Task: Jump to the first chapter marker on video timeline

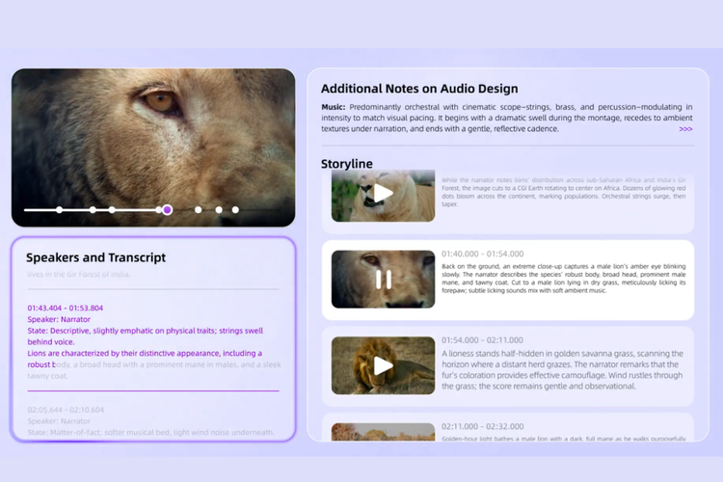Action: pyautogui.click(x=60, y=210)
